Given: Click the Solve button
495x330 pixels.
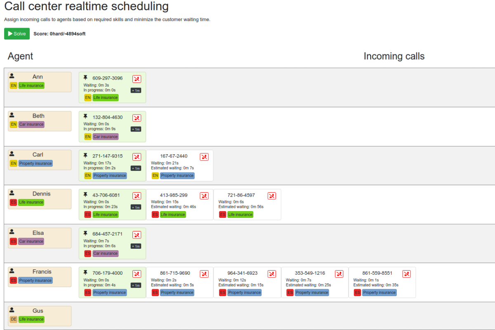Looking at the screenshot, I should click(x=17, y=34).
